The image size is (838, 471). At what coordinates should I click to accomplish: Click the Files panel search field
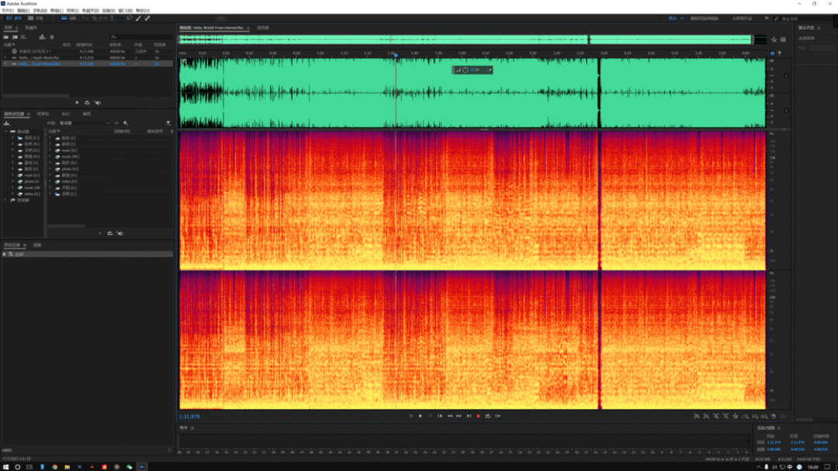[x=140, y=37]
